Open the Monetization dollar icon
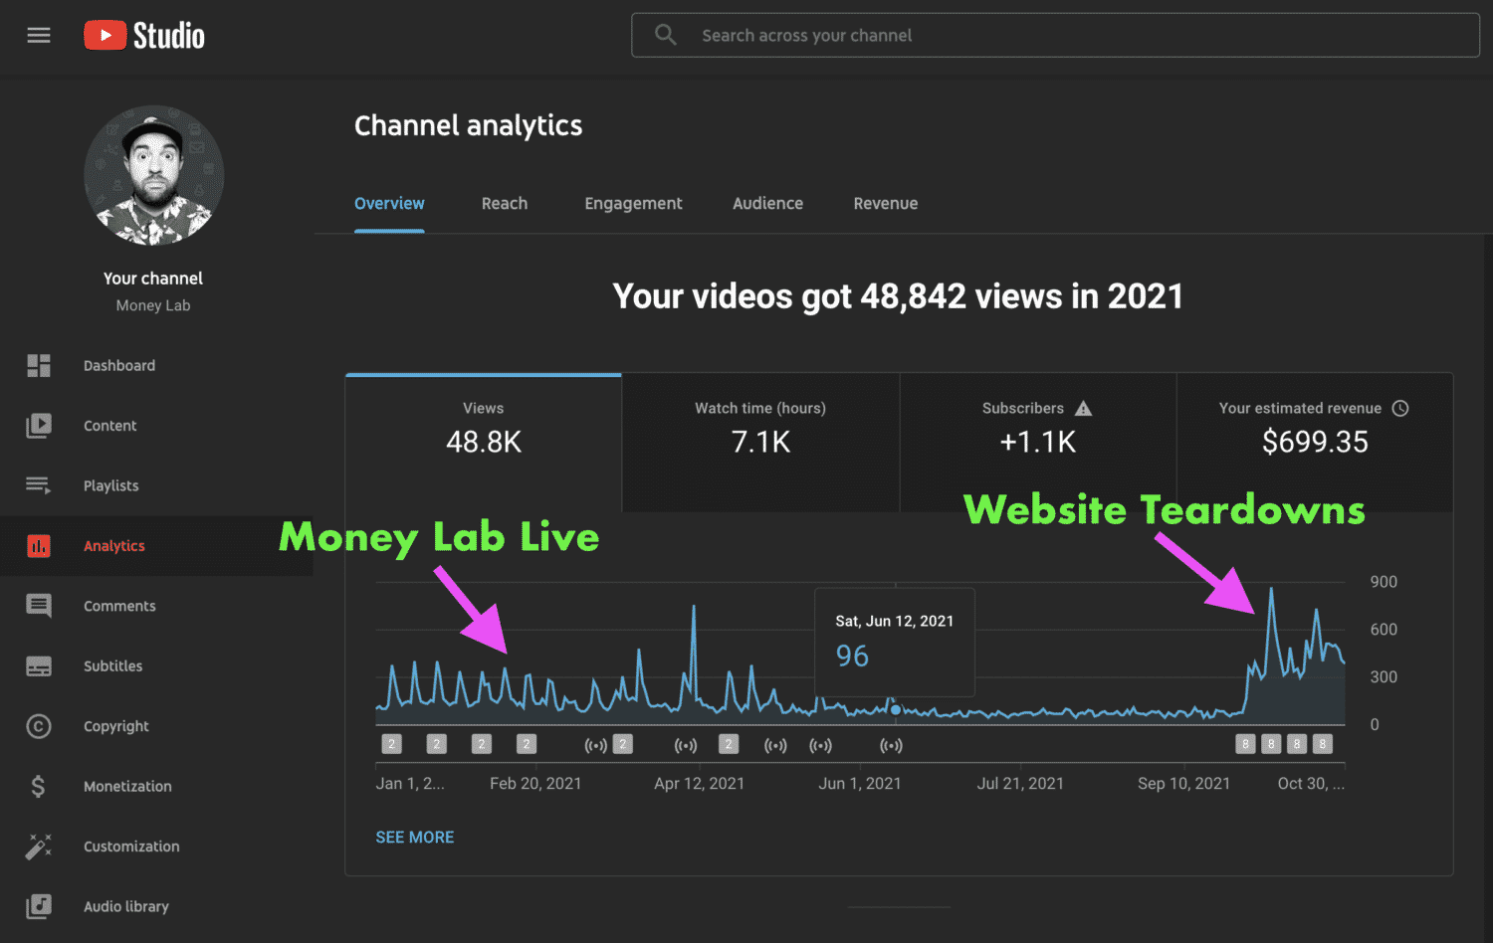This screenshot has height=943, width=1493. [38, 786]
